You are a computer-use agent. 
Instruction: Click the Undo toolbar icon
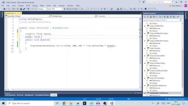28,9
